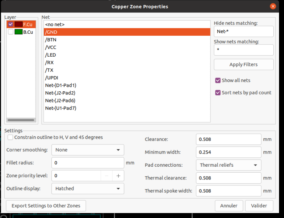
Task: Uncheck the F.Cu layer checkbox
Action: pyautogui.click(x=11, y=24)
